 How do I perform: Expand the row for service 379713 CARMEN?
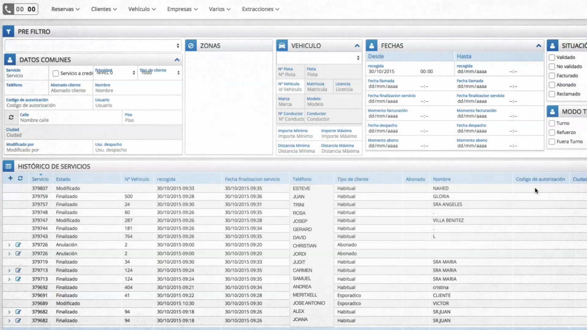coord(9,270)
